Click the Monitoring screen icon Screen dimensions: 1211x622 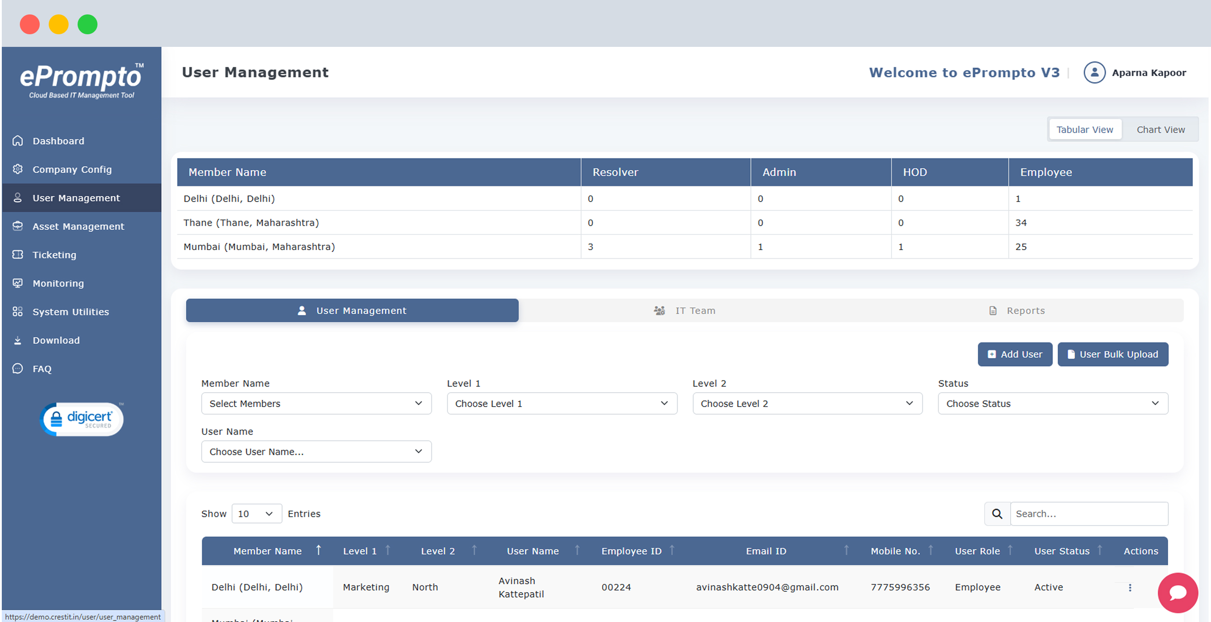click(x=18, y=284)
